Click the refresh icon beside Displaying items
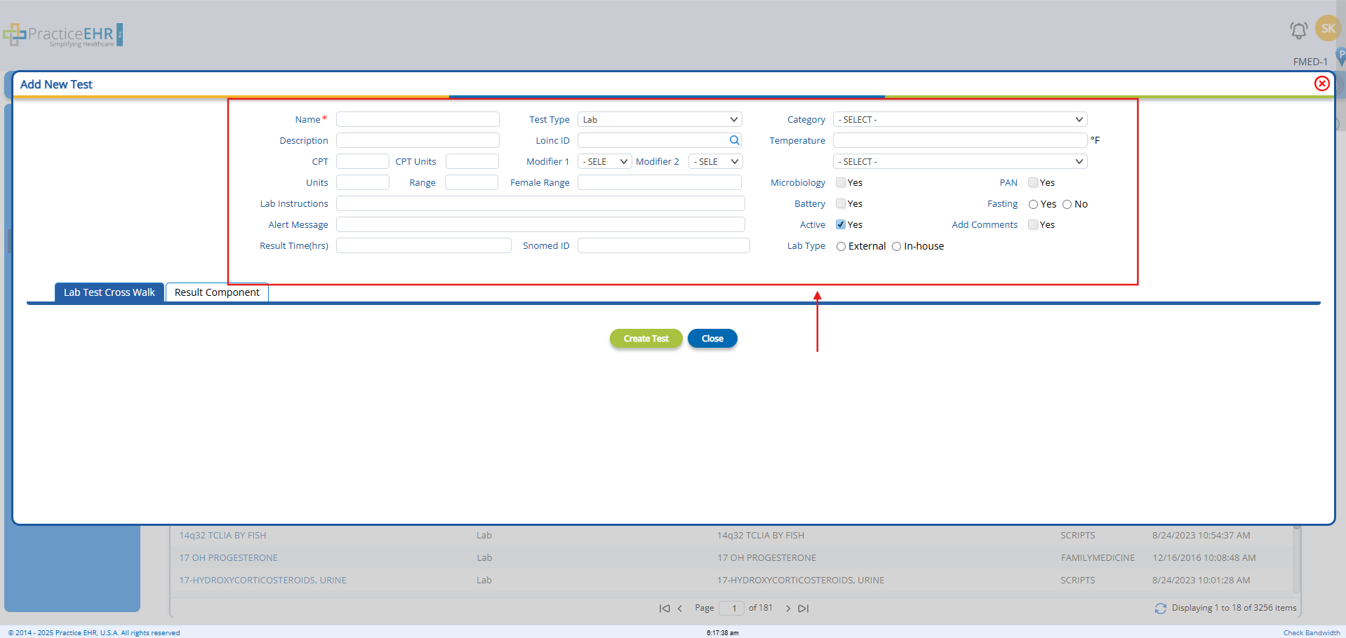The image size is (1346, 638). (1161, 609)
